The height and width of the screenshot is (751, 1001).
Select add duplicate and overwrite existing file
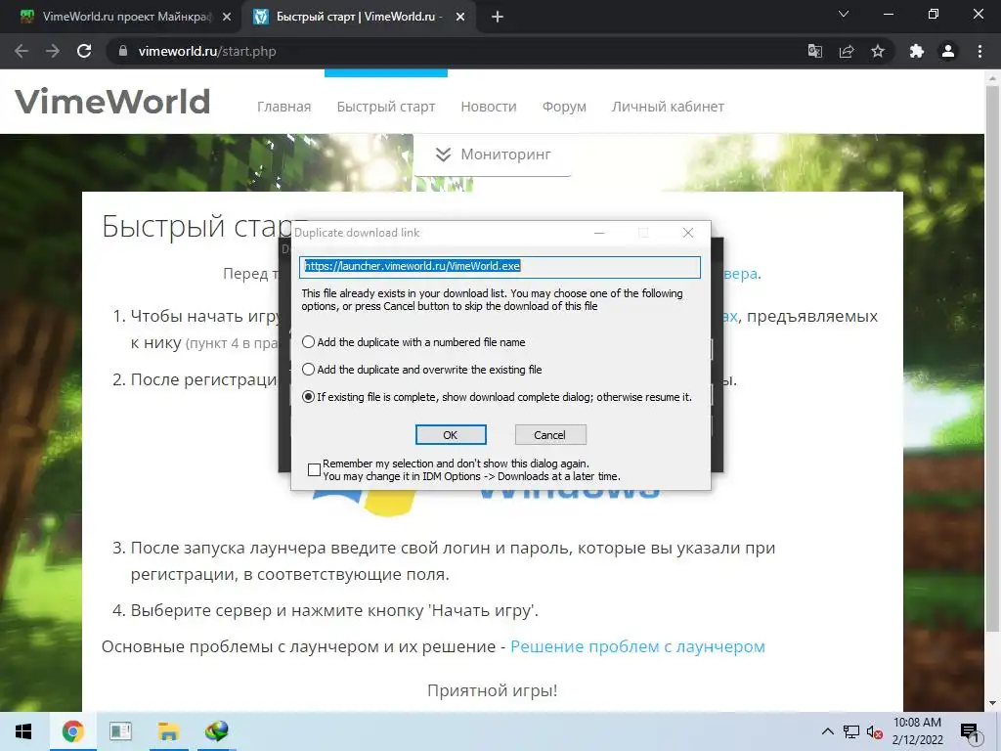(x=308, y=370)
